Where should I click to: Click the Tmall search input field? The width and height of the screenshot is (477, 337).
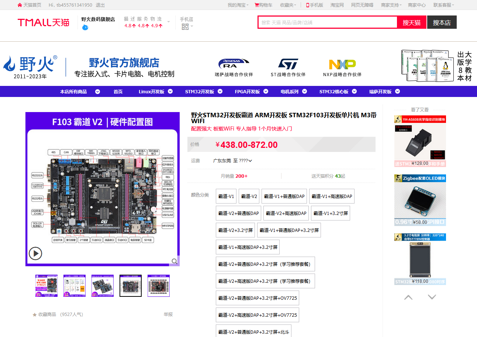coord(328,22)
